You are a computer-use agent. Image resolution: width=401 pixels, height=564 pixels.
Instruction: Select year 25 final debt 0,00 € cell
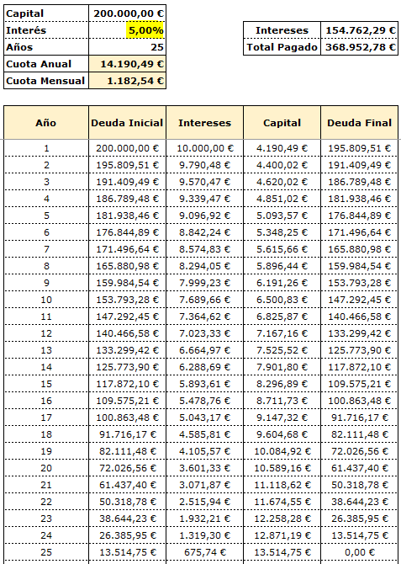coord(359,551)
